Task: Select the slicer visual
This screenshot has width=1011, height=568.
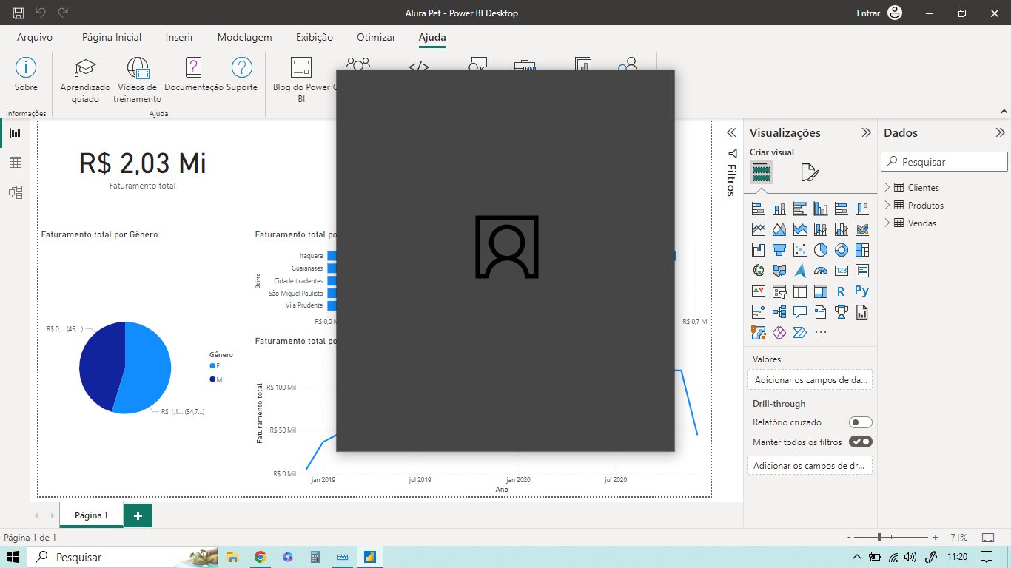Action: tap(779, 291)
